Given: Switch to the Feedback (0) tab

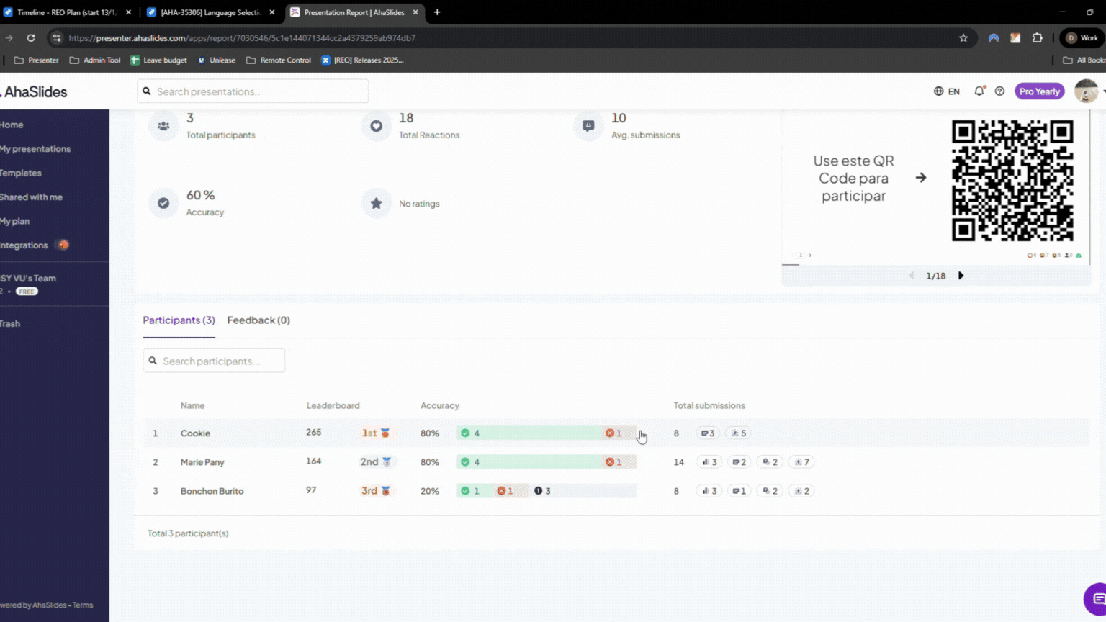Looking at the screenshot, I should click(x=258, y=320).
